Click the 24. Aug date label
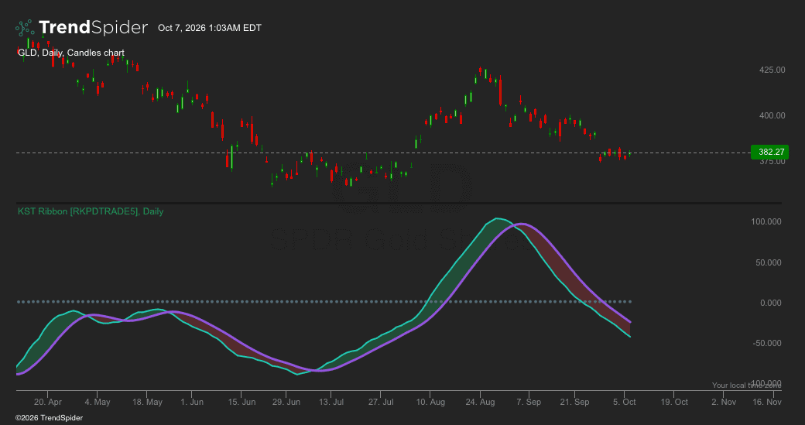 tap(480, 402)
